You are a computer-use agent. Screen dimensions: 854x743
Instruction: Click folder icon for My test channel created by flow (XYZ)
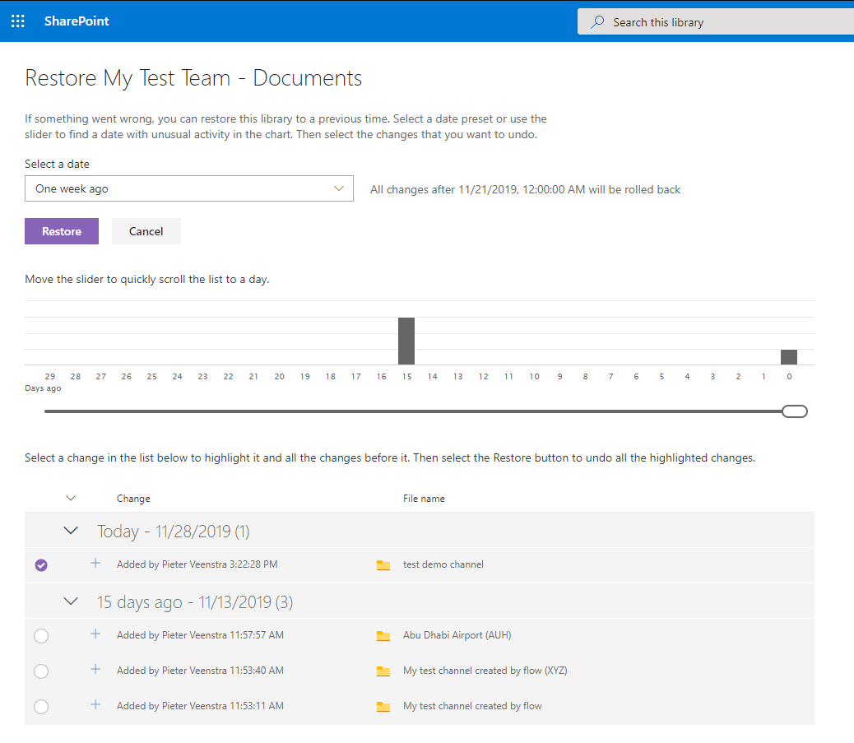pyautogui.click(x=383, y=671)
